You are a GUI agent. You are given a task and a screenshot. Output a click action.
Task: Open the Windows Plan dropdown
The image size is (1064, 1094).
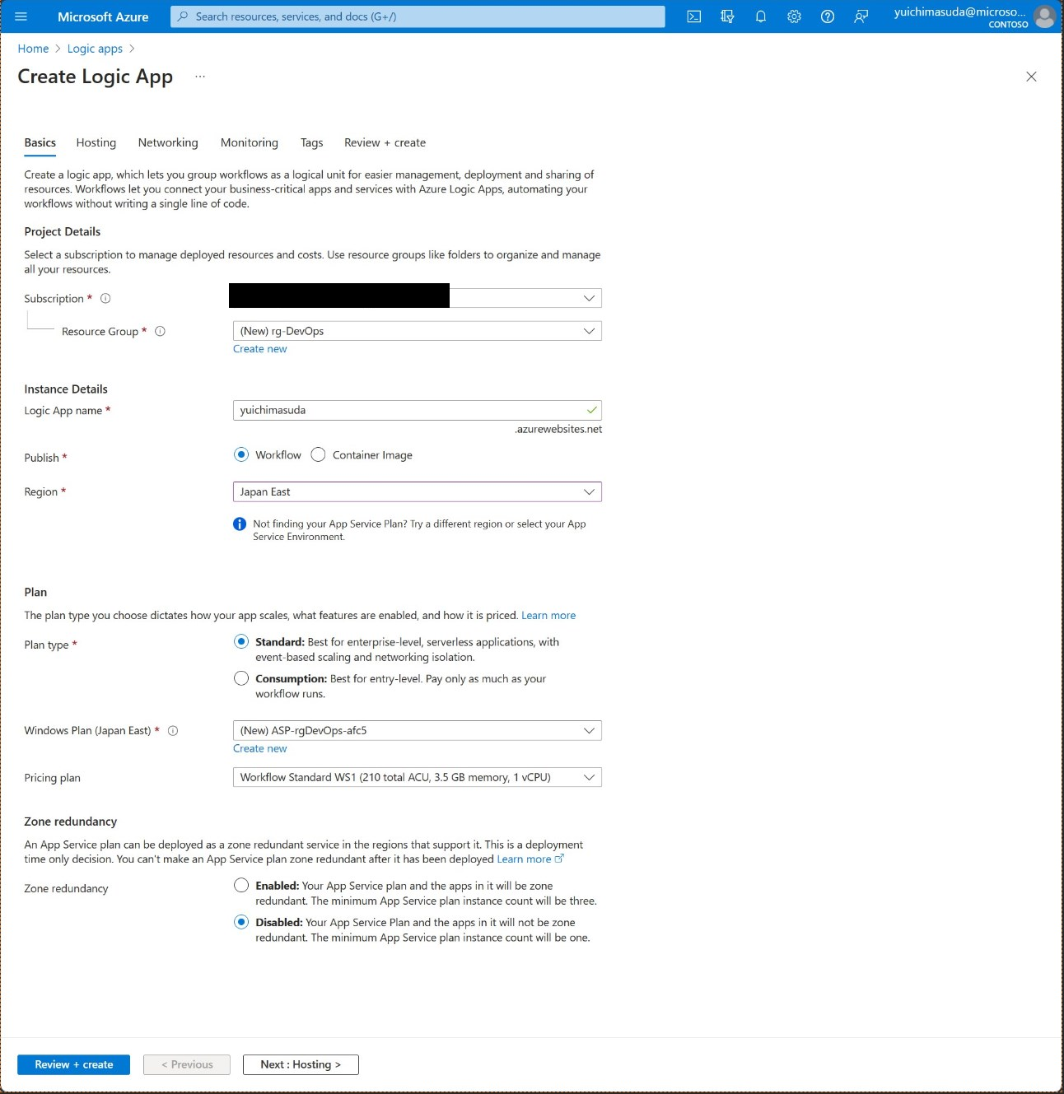(x=418, y=730)
